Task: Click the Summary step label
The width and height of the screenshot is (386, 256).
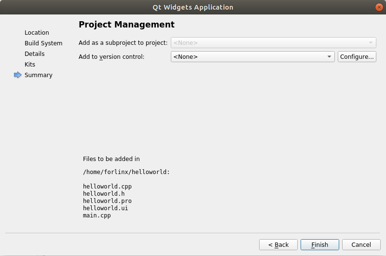Action: click(39, 75)
